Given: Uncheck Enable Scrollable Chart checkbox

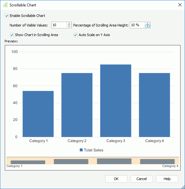Looking at the screenshot, I should [x=7, y=16].
